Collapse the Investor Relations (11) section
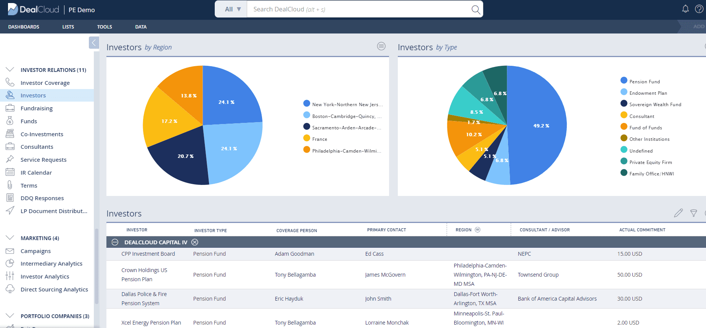The height and width of the screenshot is (328, 706). coord(10,69)
